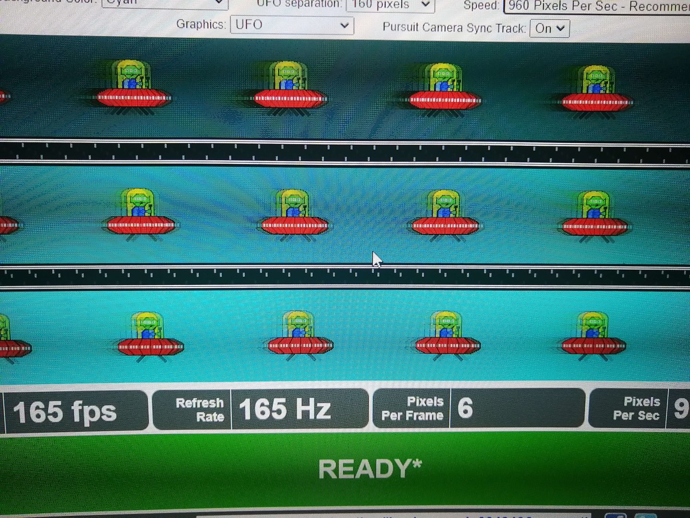Click the Pixels Per Frame value "6"
This screenshot has width=690, height=518.
pos(465,408)
